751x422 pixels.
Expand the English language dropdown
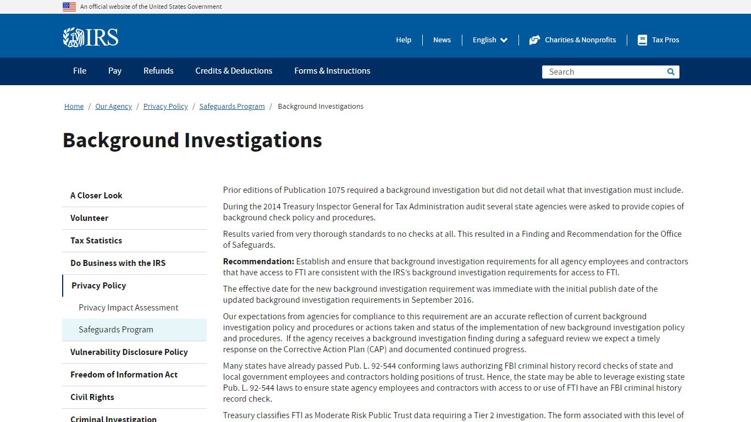point(490,40)
